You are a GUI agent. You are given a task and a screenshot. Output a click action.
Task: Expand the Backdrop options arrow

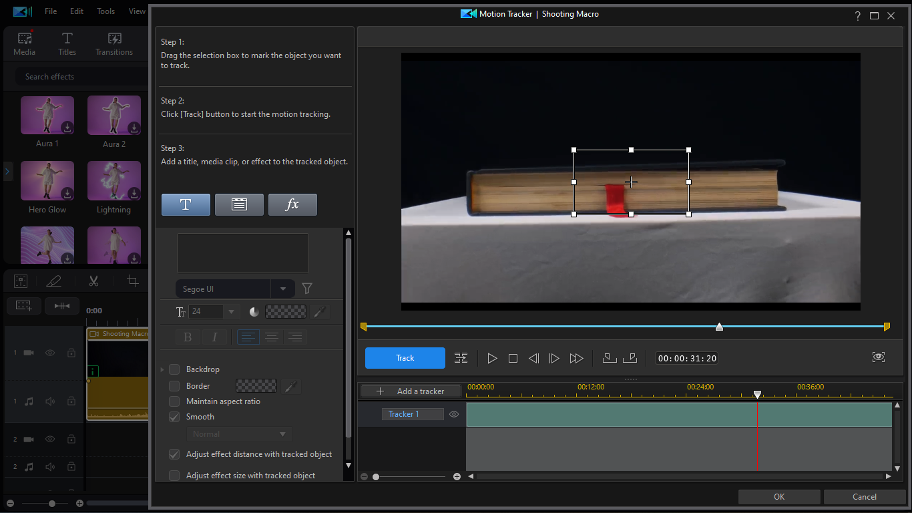click(x=162, y=369)
